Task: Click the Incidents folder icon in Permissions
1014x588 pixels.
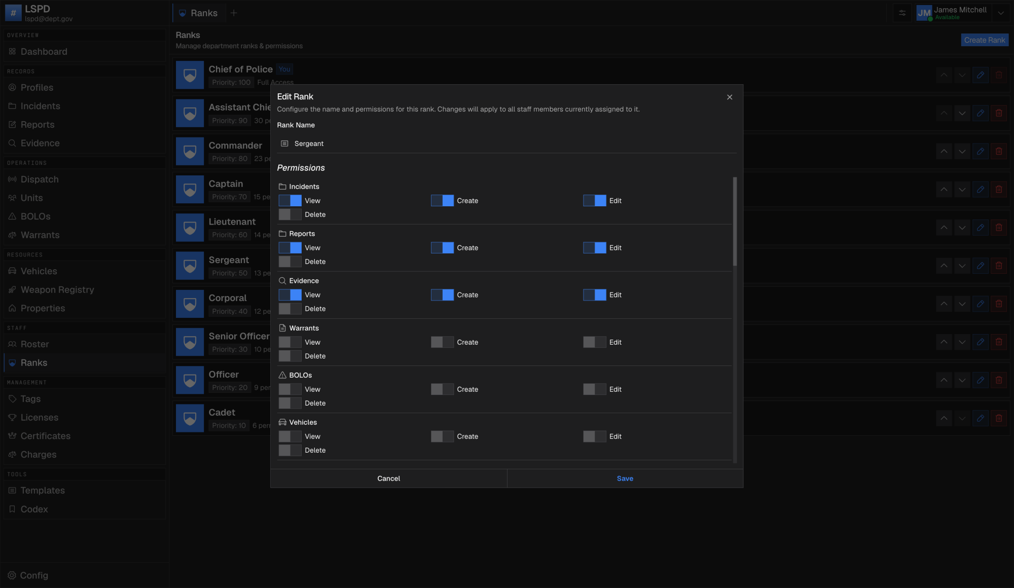Action: [282, 187]
